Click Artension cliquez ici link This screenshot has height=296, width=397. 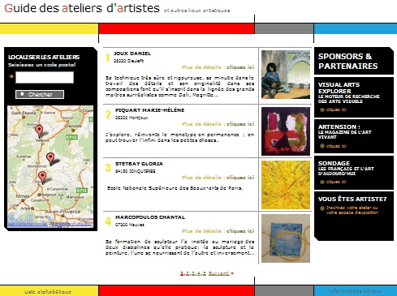click(x=336, y=146)
